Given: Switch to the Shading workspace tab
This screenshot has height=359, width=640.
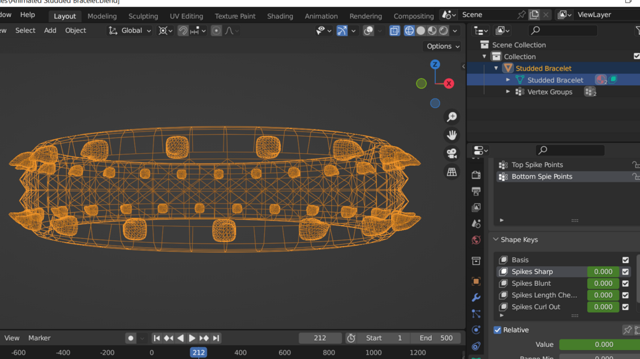Looking at the screenshot, I should click(280, 17).
